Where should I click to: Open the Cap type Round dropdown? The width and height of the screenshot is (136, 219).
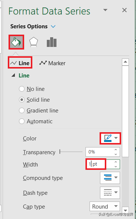click(105, 206)
